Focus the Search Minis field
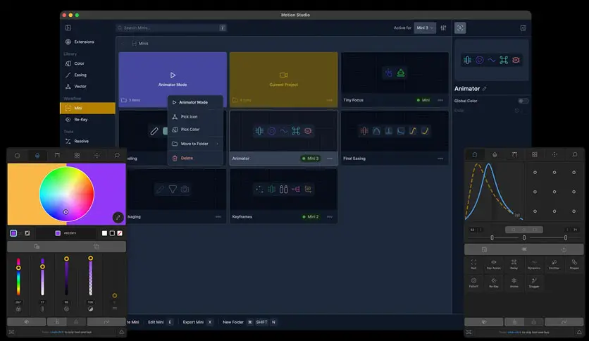The image size is (589, 341). coord(171,27)
